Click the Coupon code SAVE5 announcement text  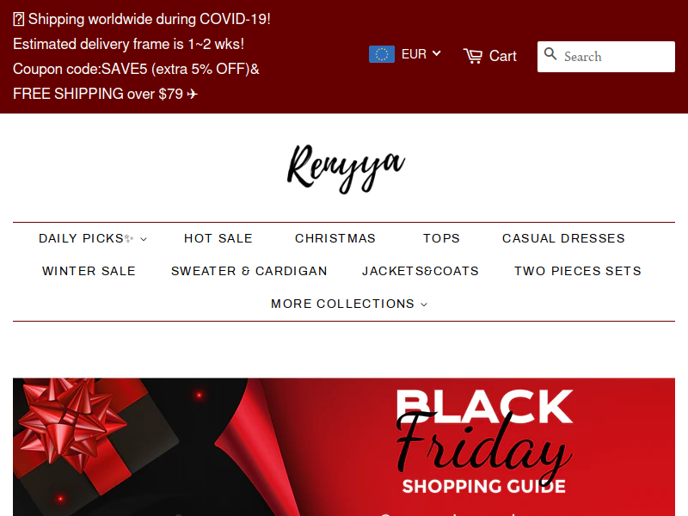pyautogui.click(x=136, y=69)
